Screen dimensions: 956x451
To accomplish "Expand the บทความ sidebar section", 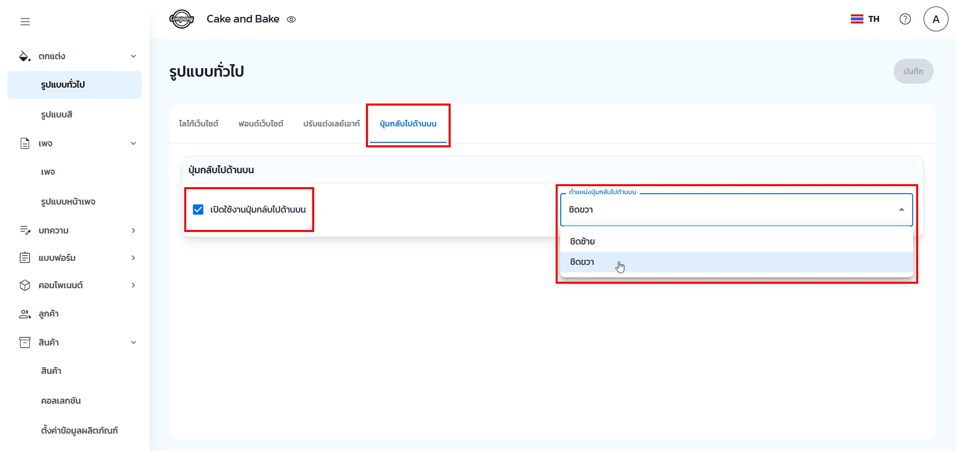I will (133, 230).
